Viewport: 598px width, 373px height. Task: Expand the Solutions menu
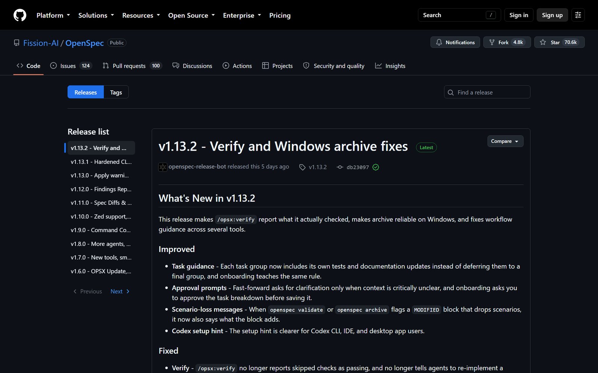pyautogui.click(x=96, y=15)
